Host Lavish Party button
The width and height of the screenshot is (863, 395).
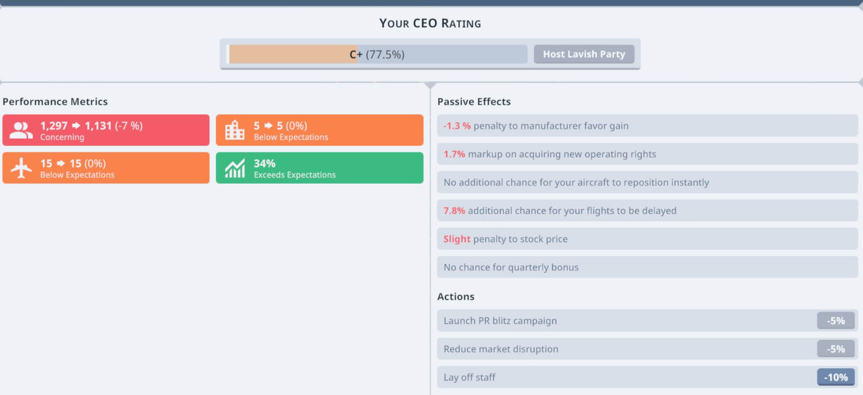pyautogui.click(x=584, y=54)
